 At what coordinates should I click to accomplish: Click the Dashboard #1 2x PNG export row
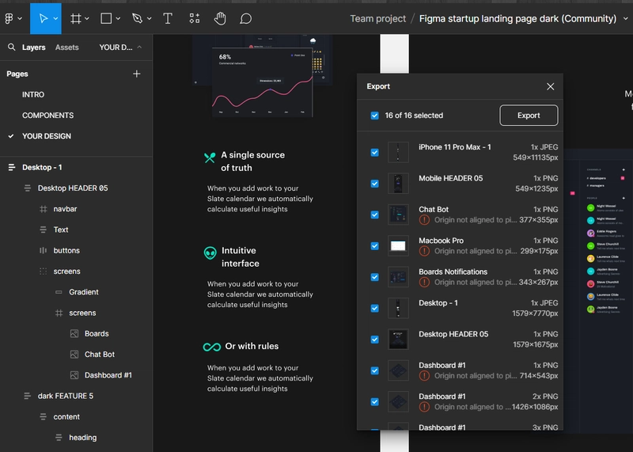click(461, 401)
